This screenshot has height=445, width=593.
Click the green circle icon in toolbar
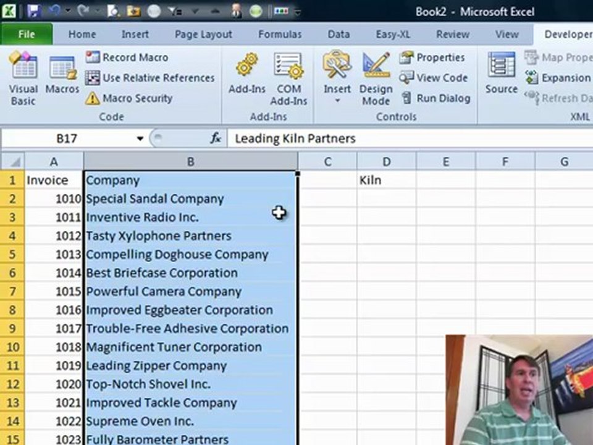point(256,11)
